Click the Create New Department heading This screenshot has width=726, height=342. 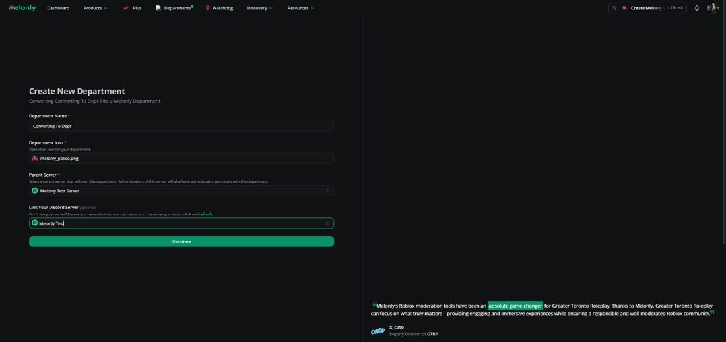click(77, 92)
